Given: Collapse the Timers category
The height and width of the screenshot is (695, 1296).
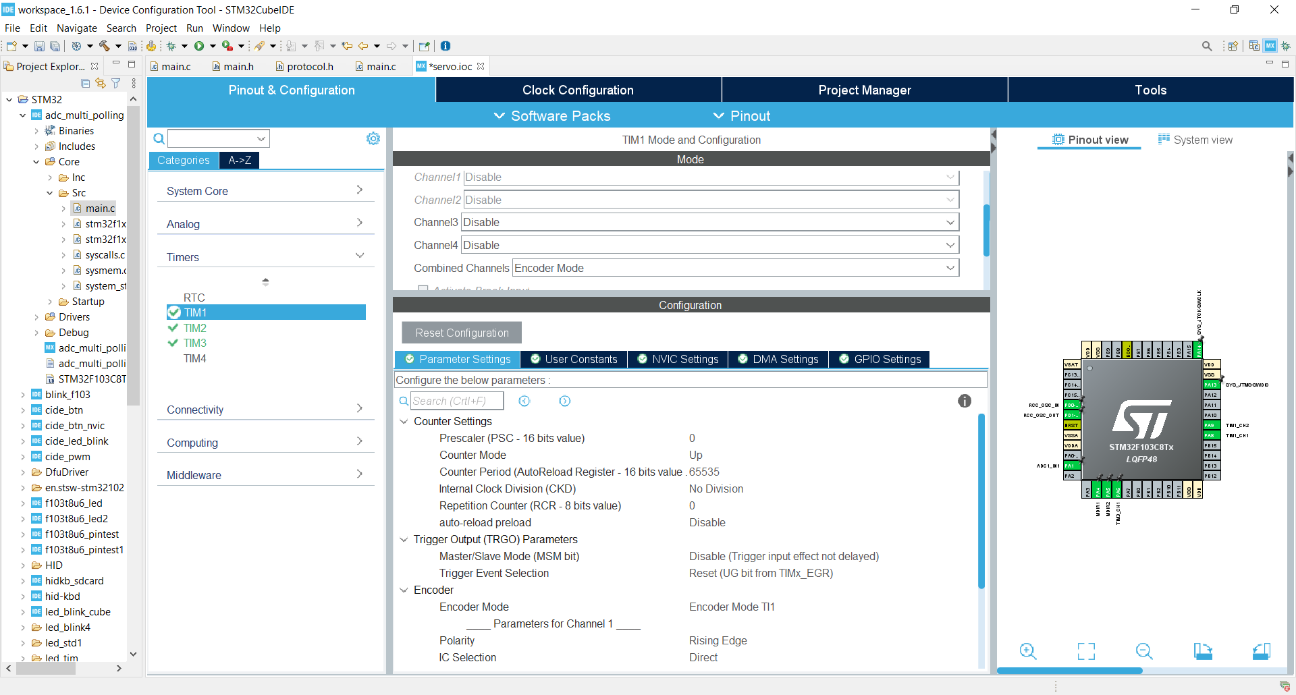Looking at the screenshot, I should click(266, 257).
